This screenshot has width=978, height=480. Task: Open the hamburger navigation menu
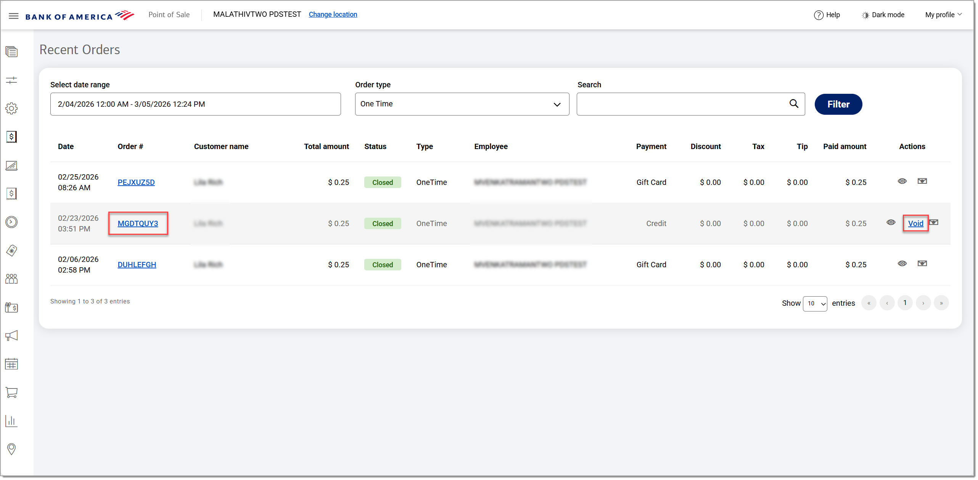click(x=13, y=15)
